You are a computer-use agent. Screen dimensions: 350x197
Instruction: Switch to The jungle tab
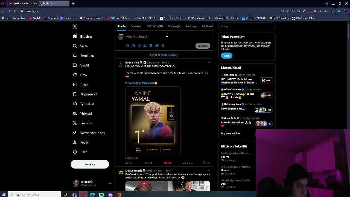click(x=174, y=26)
